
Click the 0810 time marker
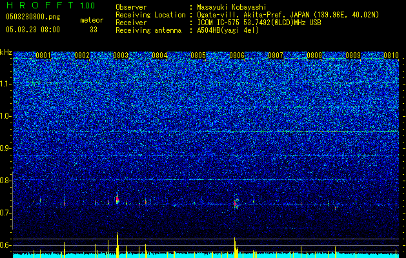[391, 55]
